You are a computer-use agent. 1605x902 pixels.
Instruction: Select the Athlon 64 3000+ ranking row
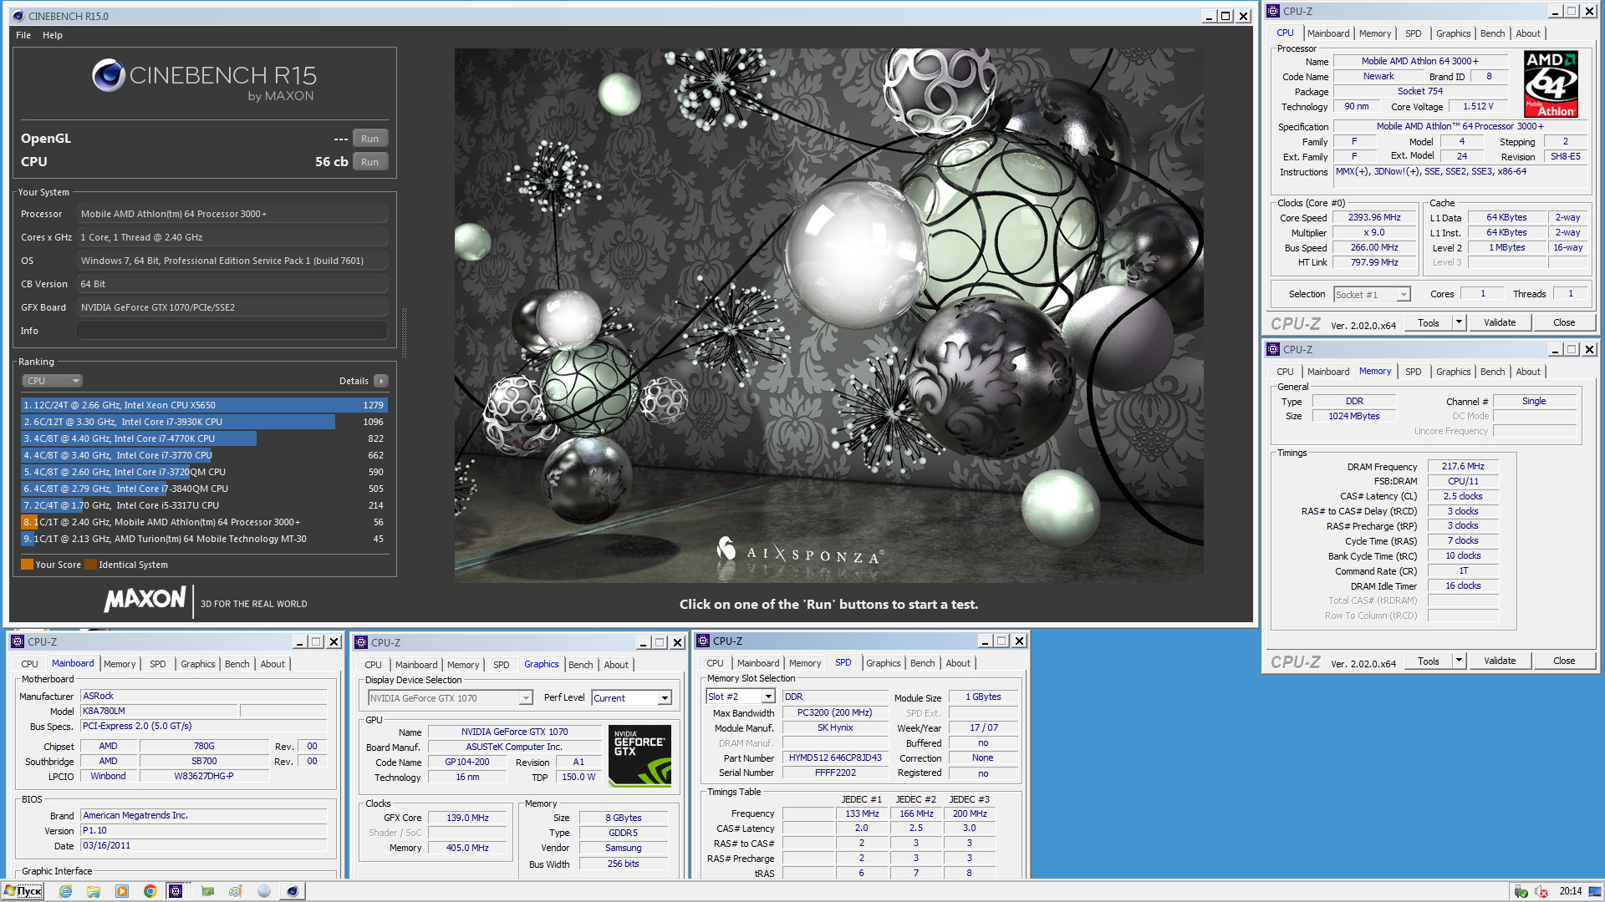204,522
